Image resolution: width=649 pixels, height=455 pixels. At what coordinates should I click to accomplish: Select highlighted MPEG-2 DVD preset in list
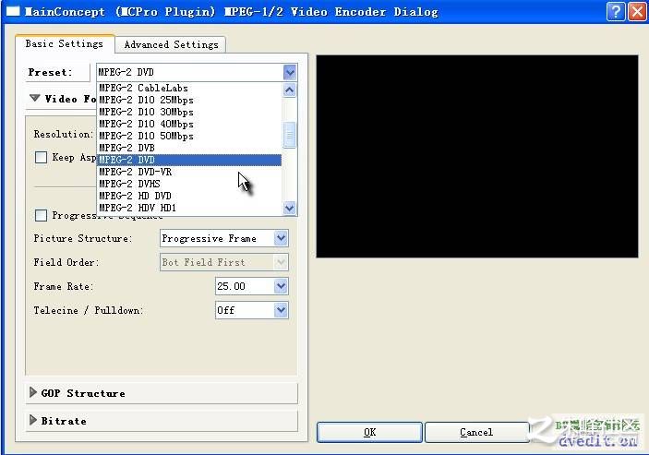click(189, 160)
